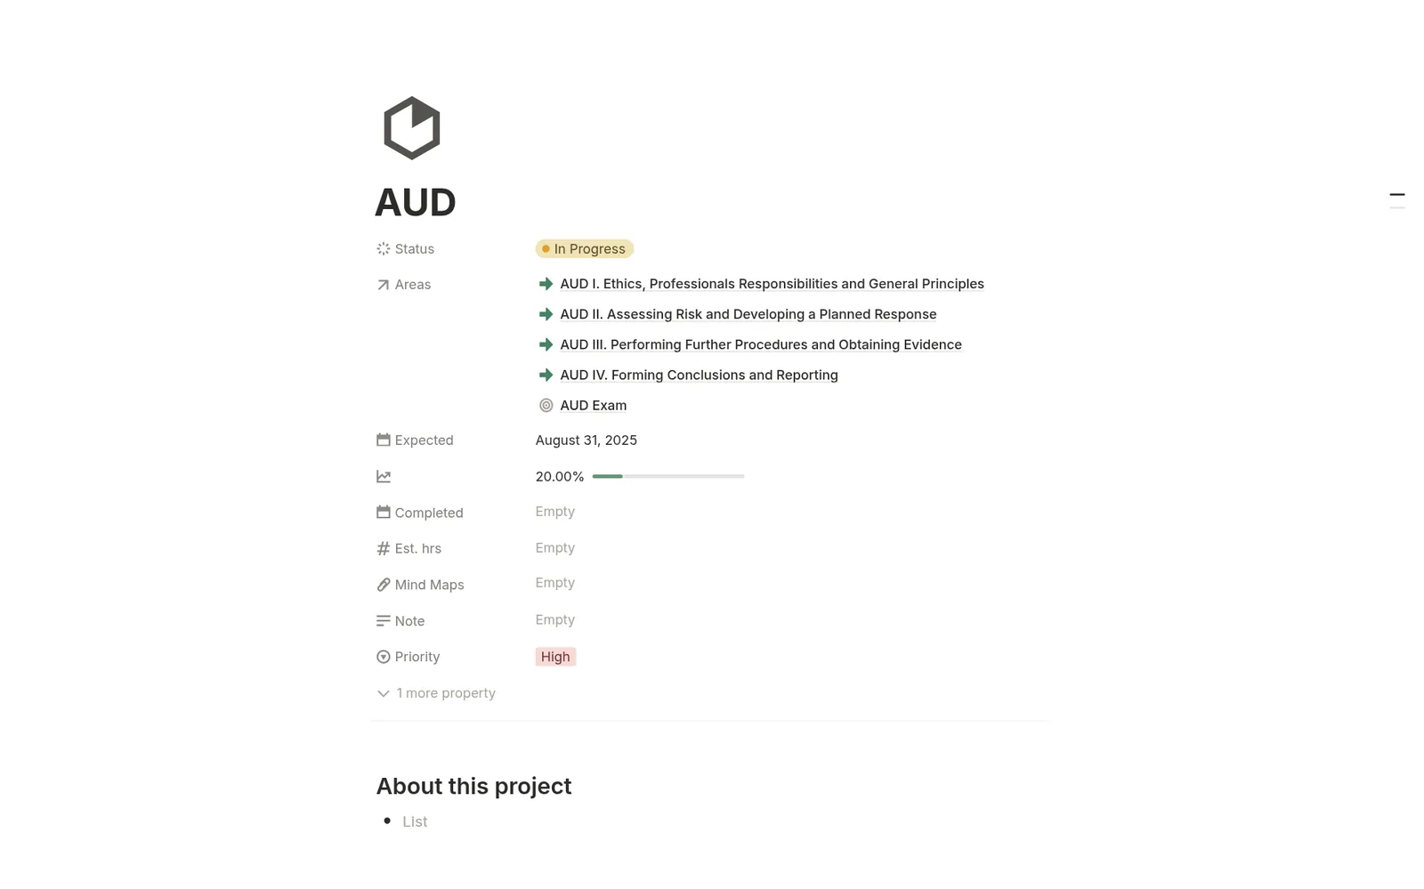Open AUD IV. Forming Conclusions and Reporting
1424x889 pixels.
click(699, 375)
